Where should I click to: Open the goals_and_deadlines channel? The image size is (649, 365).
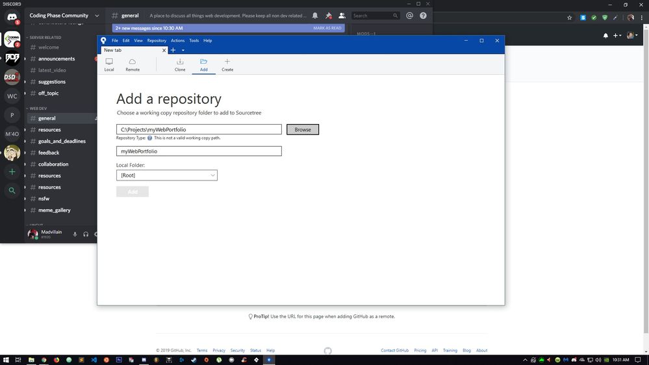pyautogui.click(x=62, y=141)
